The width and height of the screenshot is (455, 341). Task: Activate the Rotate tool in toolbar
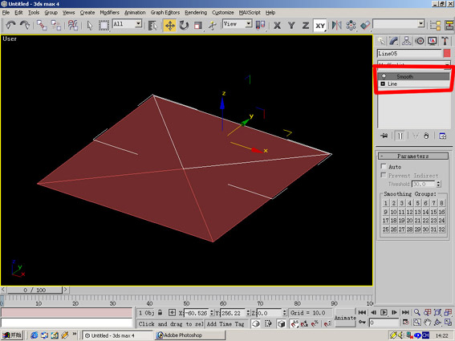(184, 25)
